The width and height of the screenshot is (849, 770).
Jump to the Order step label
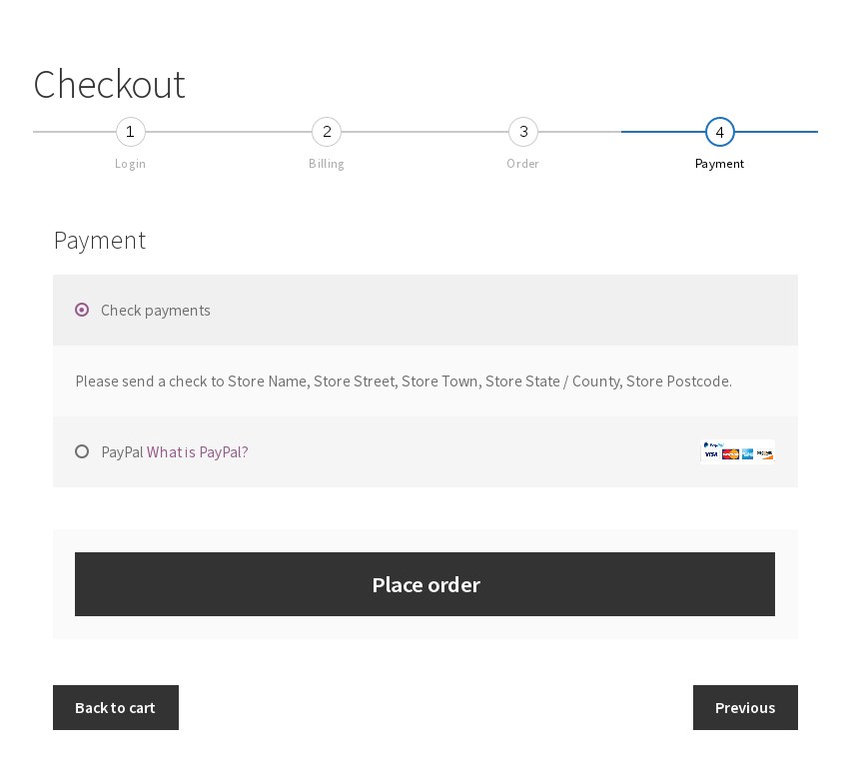click(x=523, y=164)
